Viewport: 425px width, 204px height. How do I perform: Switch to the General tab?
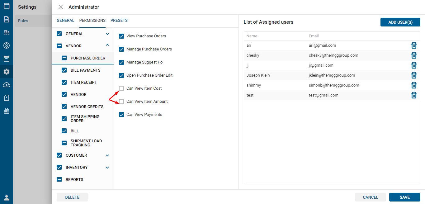coord(65,21)
